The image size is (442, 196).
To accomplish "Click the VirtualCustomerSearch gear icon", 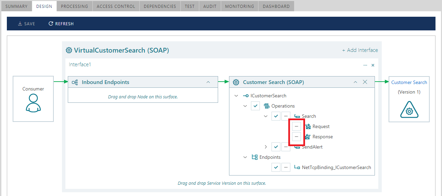I will 69,51.
